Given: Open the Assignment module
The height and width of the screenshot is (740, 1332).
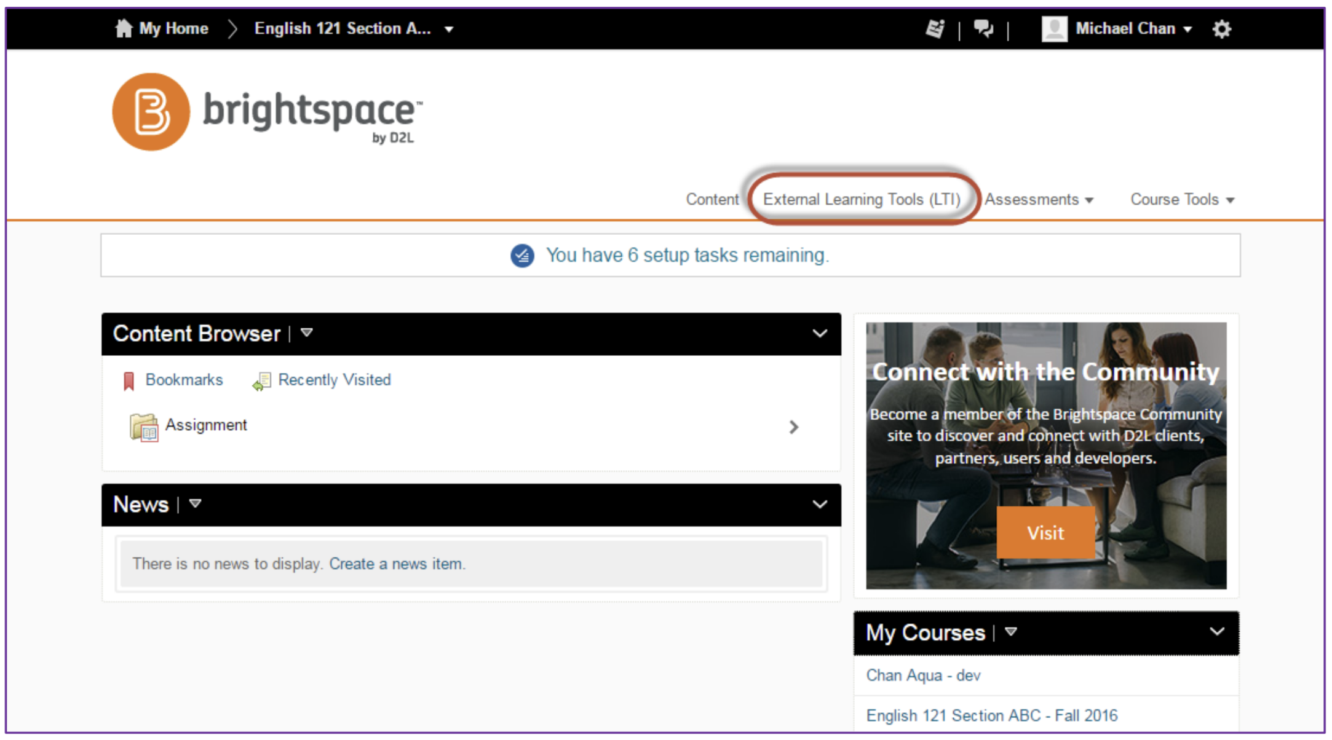Looking at the screenshot, I should point(206,425).
